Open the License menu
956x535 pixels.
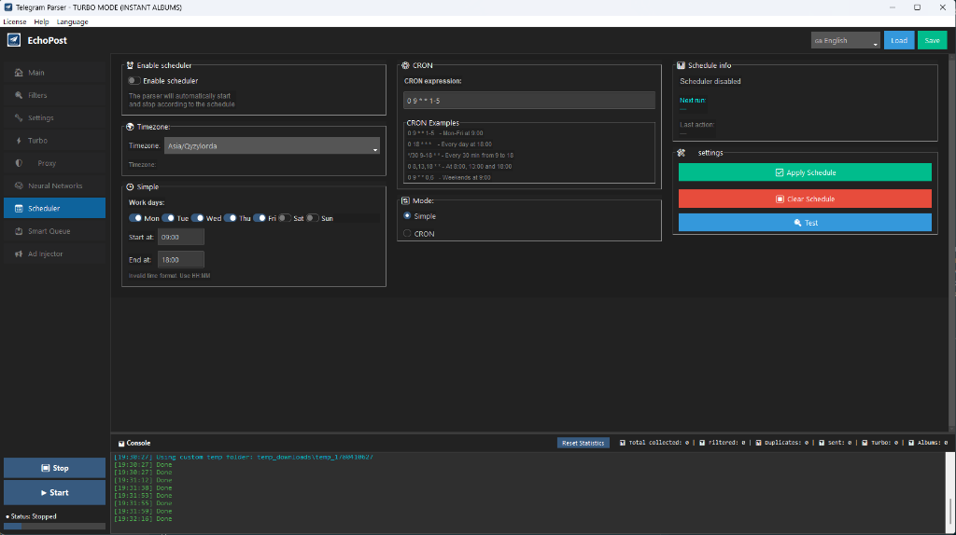[x=15, y=22]
